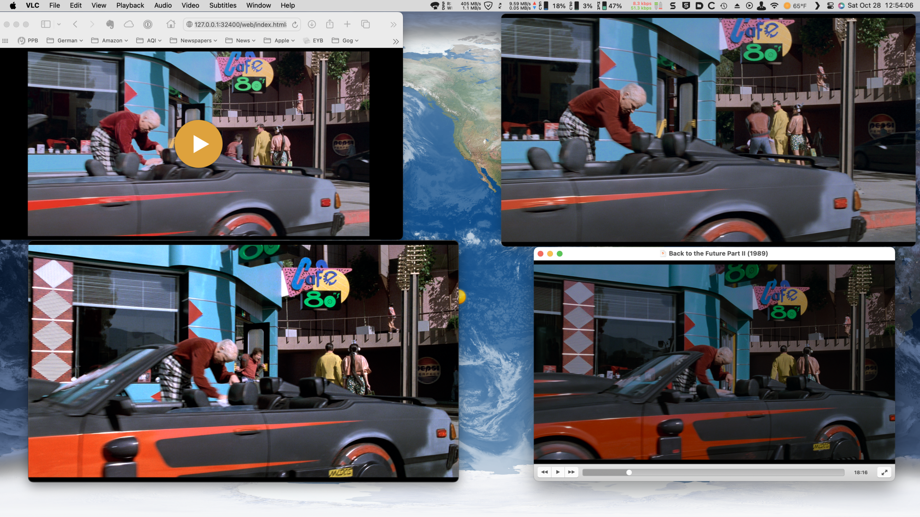This screenshot has height=517, width=920.
Task: Toggle fullscreen in VLC player
Action: (x=884, y=472)
